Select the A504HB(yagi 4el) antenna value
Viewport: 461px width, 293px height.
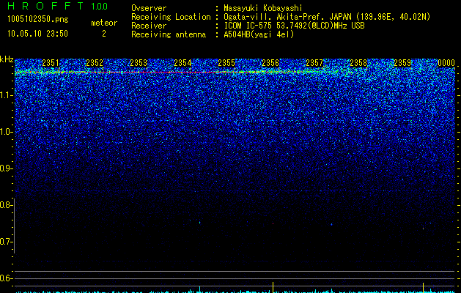pos(259,34)
